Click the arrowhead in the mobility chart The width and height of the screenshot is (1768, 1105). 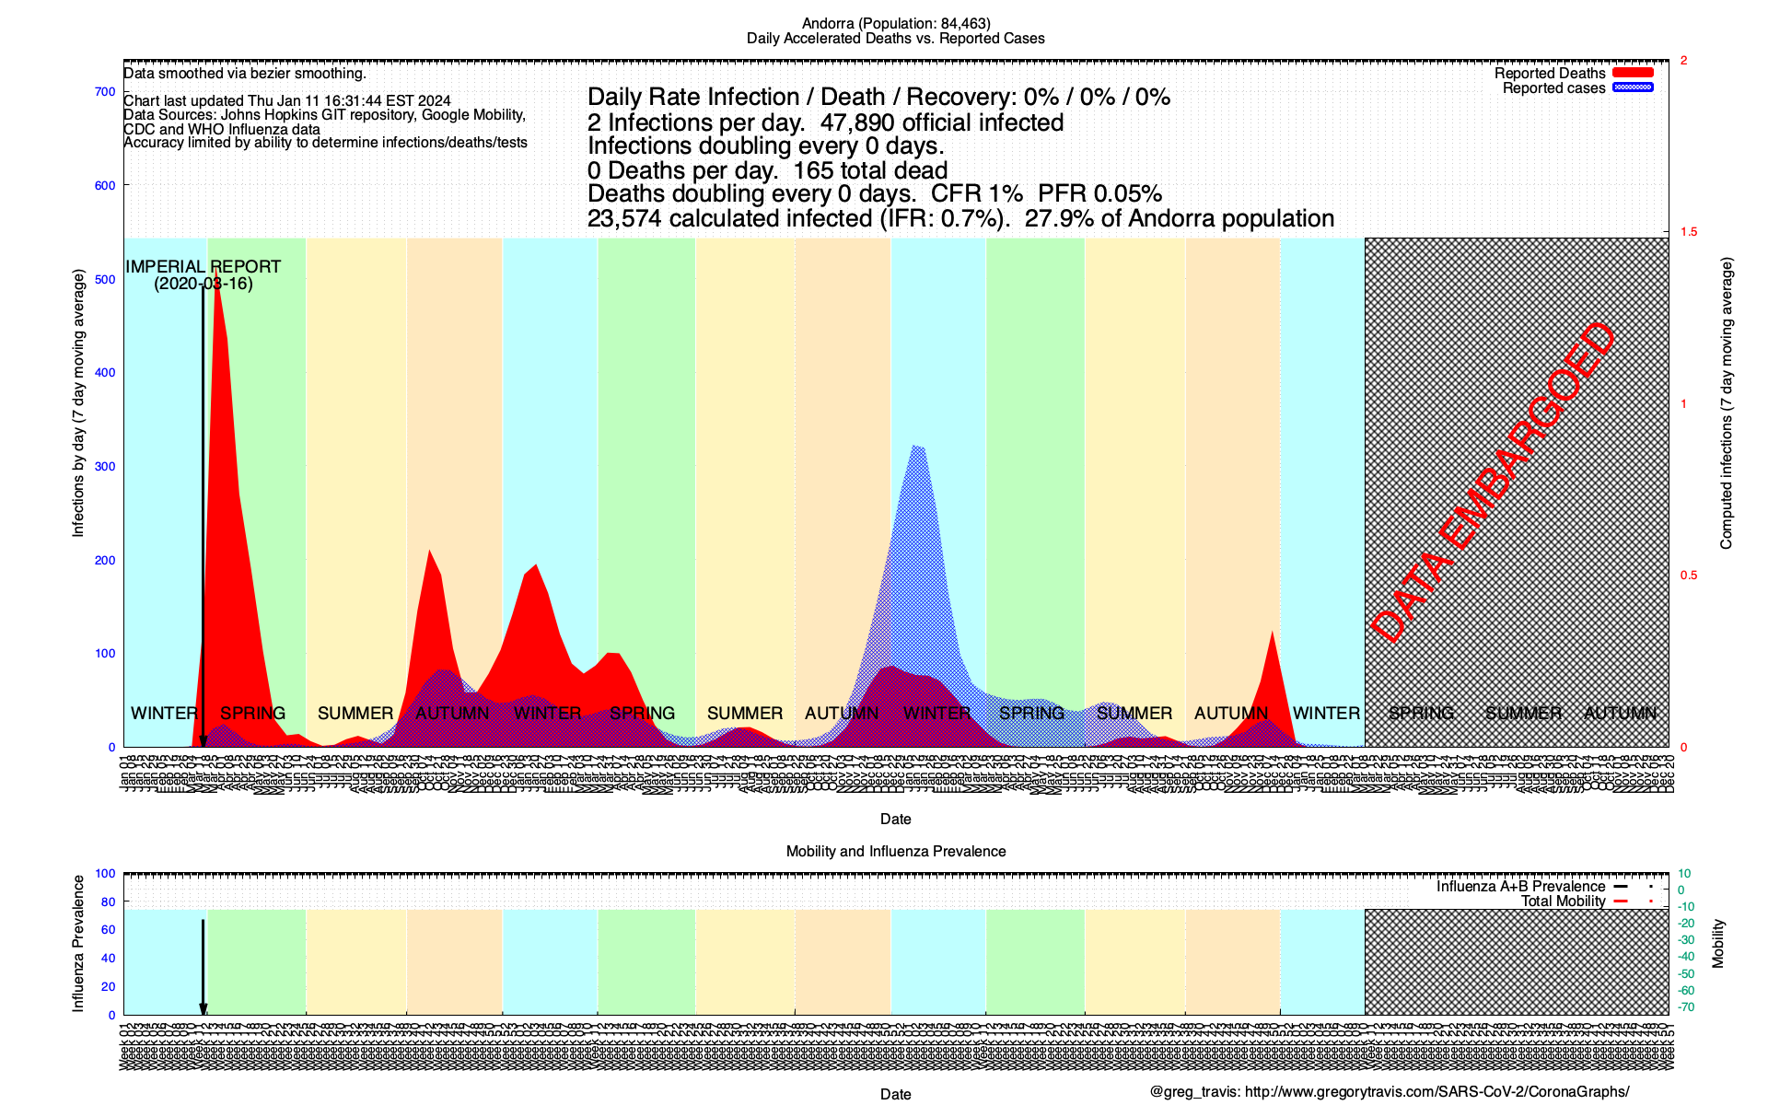point(204,1009)
